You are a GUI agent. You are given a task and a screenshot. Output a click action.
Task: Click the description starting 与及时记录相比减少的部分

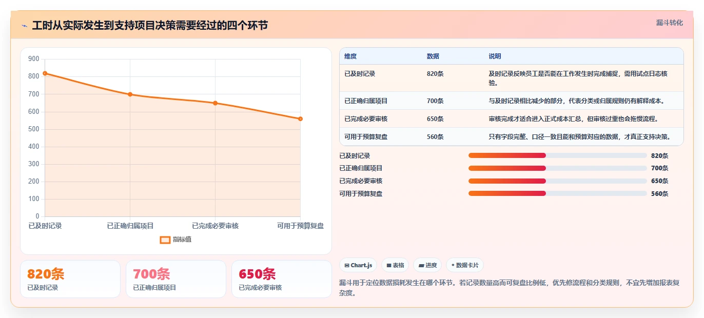576,101
